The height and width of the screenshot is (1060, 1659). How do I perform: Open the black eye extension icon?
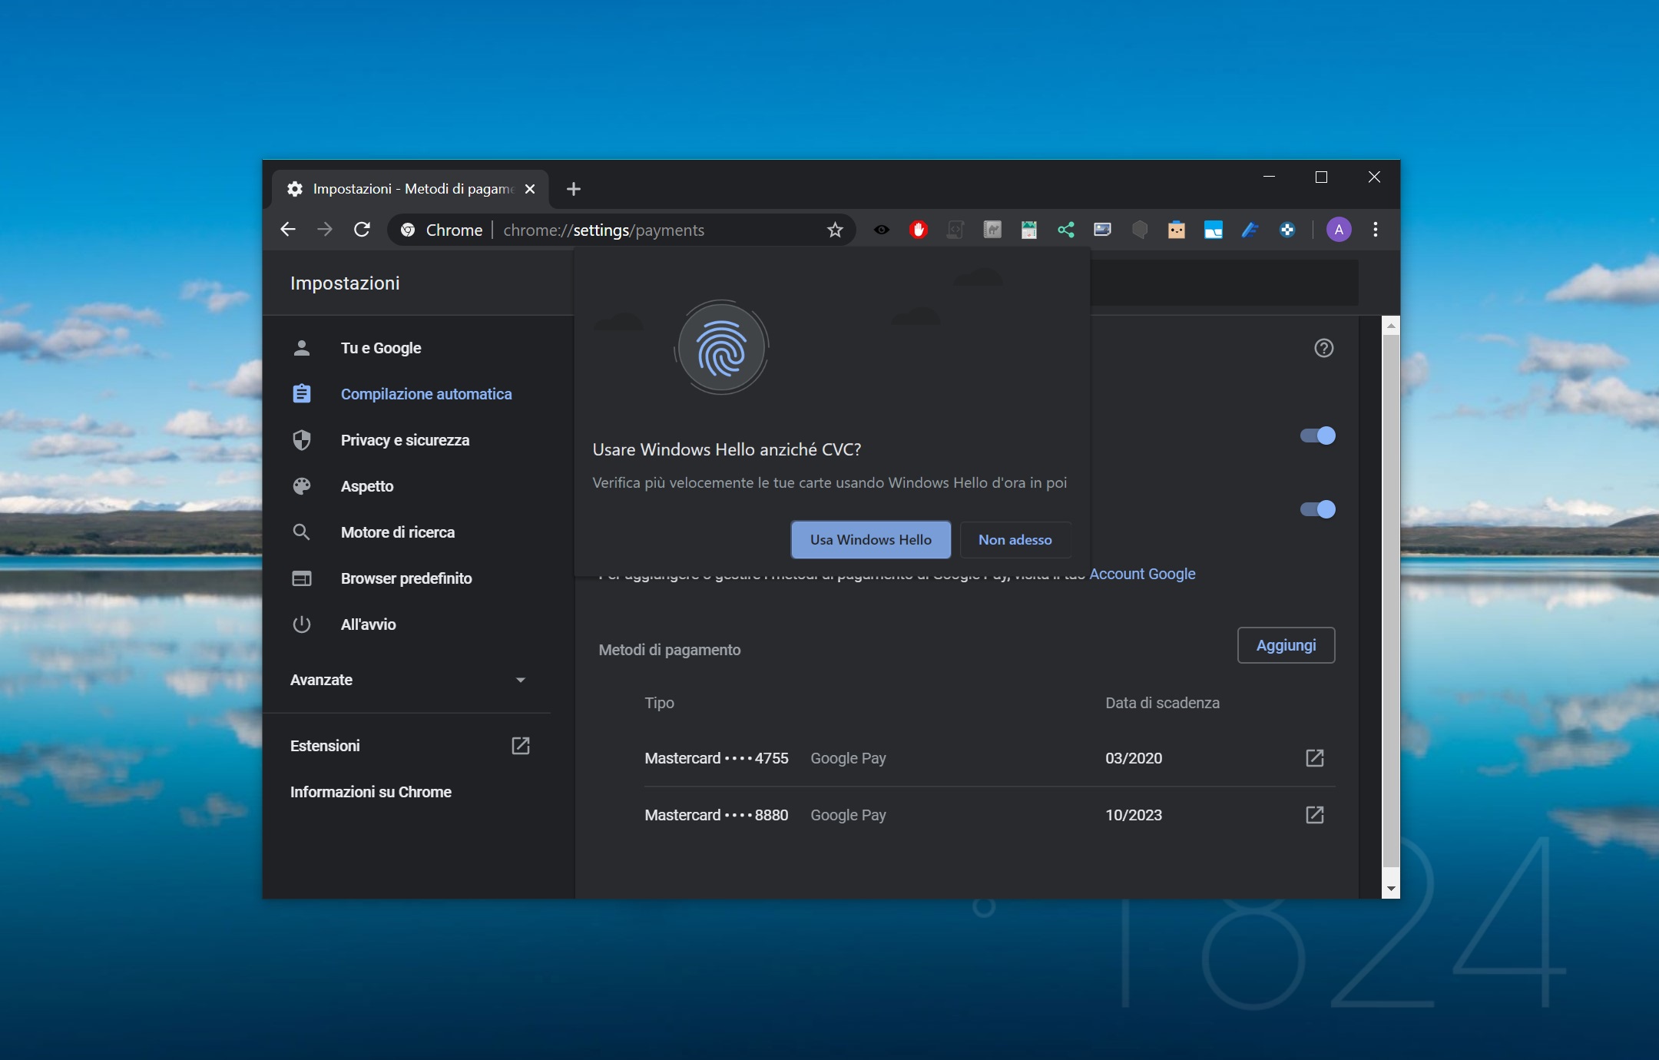coord(882,230)
